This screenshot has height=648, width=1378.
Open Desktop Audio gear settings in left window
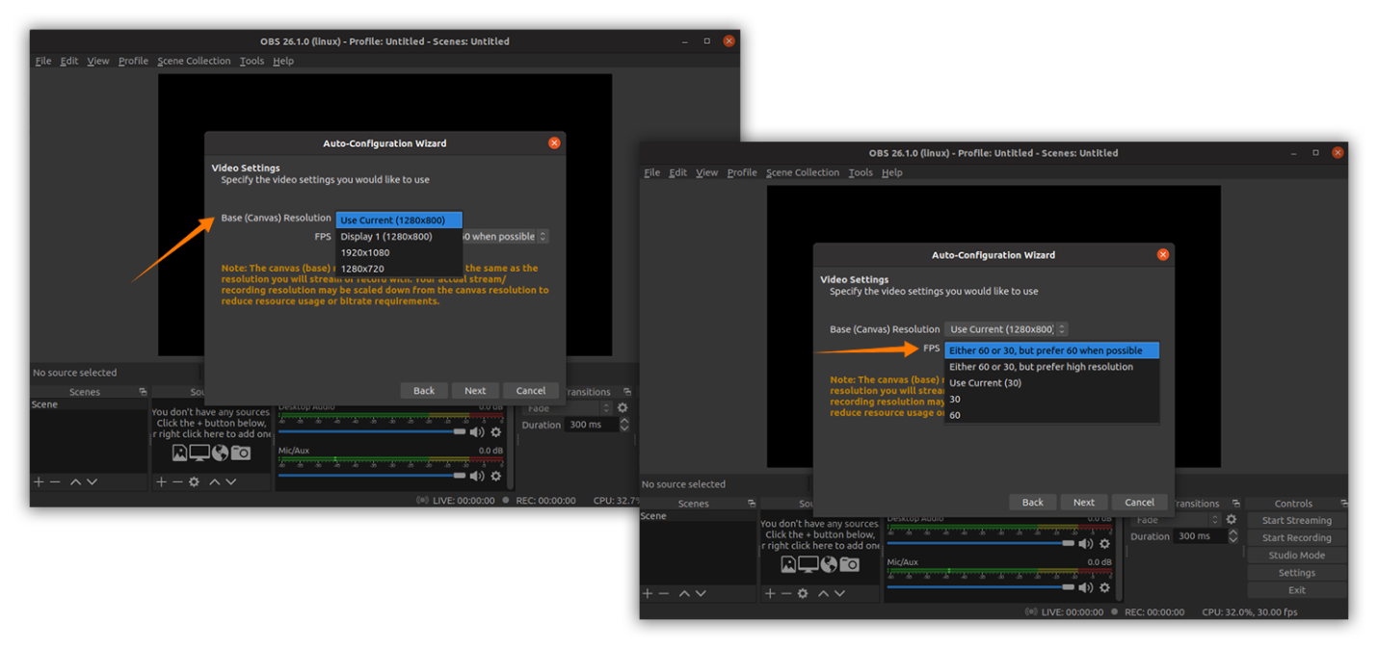(496, 432)
